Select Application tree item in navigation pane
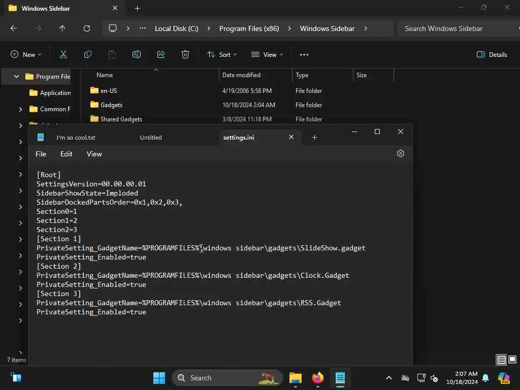This screenshot has height=390, width=520. click(x=50, y=93)
